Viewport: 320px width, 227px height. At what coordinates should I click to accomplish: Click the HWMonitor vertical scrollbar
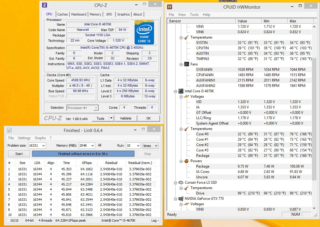314,119
